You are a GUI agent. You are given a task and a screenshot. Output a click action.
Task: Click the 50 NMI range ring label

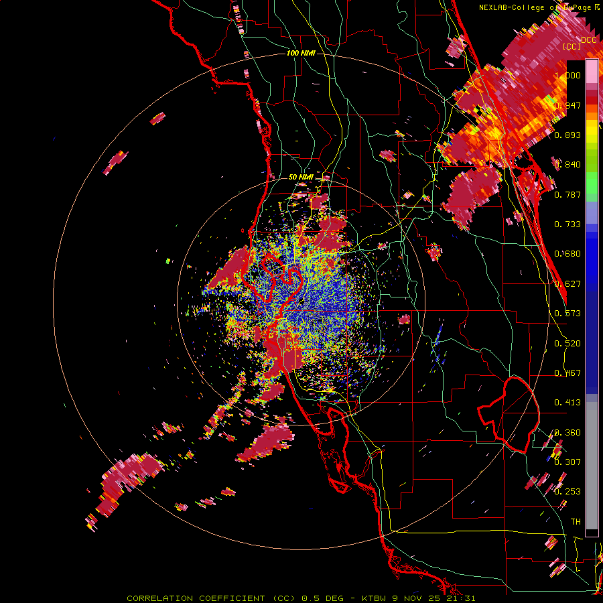[x=301, y=178]
